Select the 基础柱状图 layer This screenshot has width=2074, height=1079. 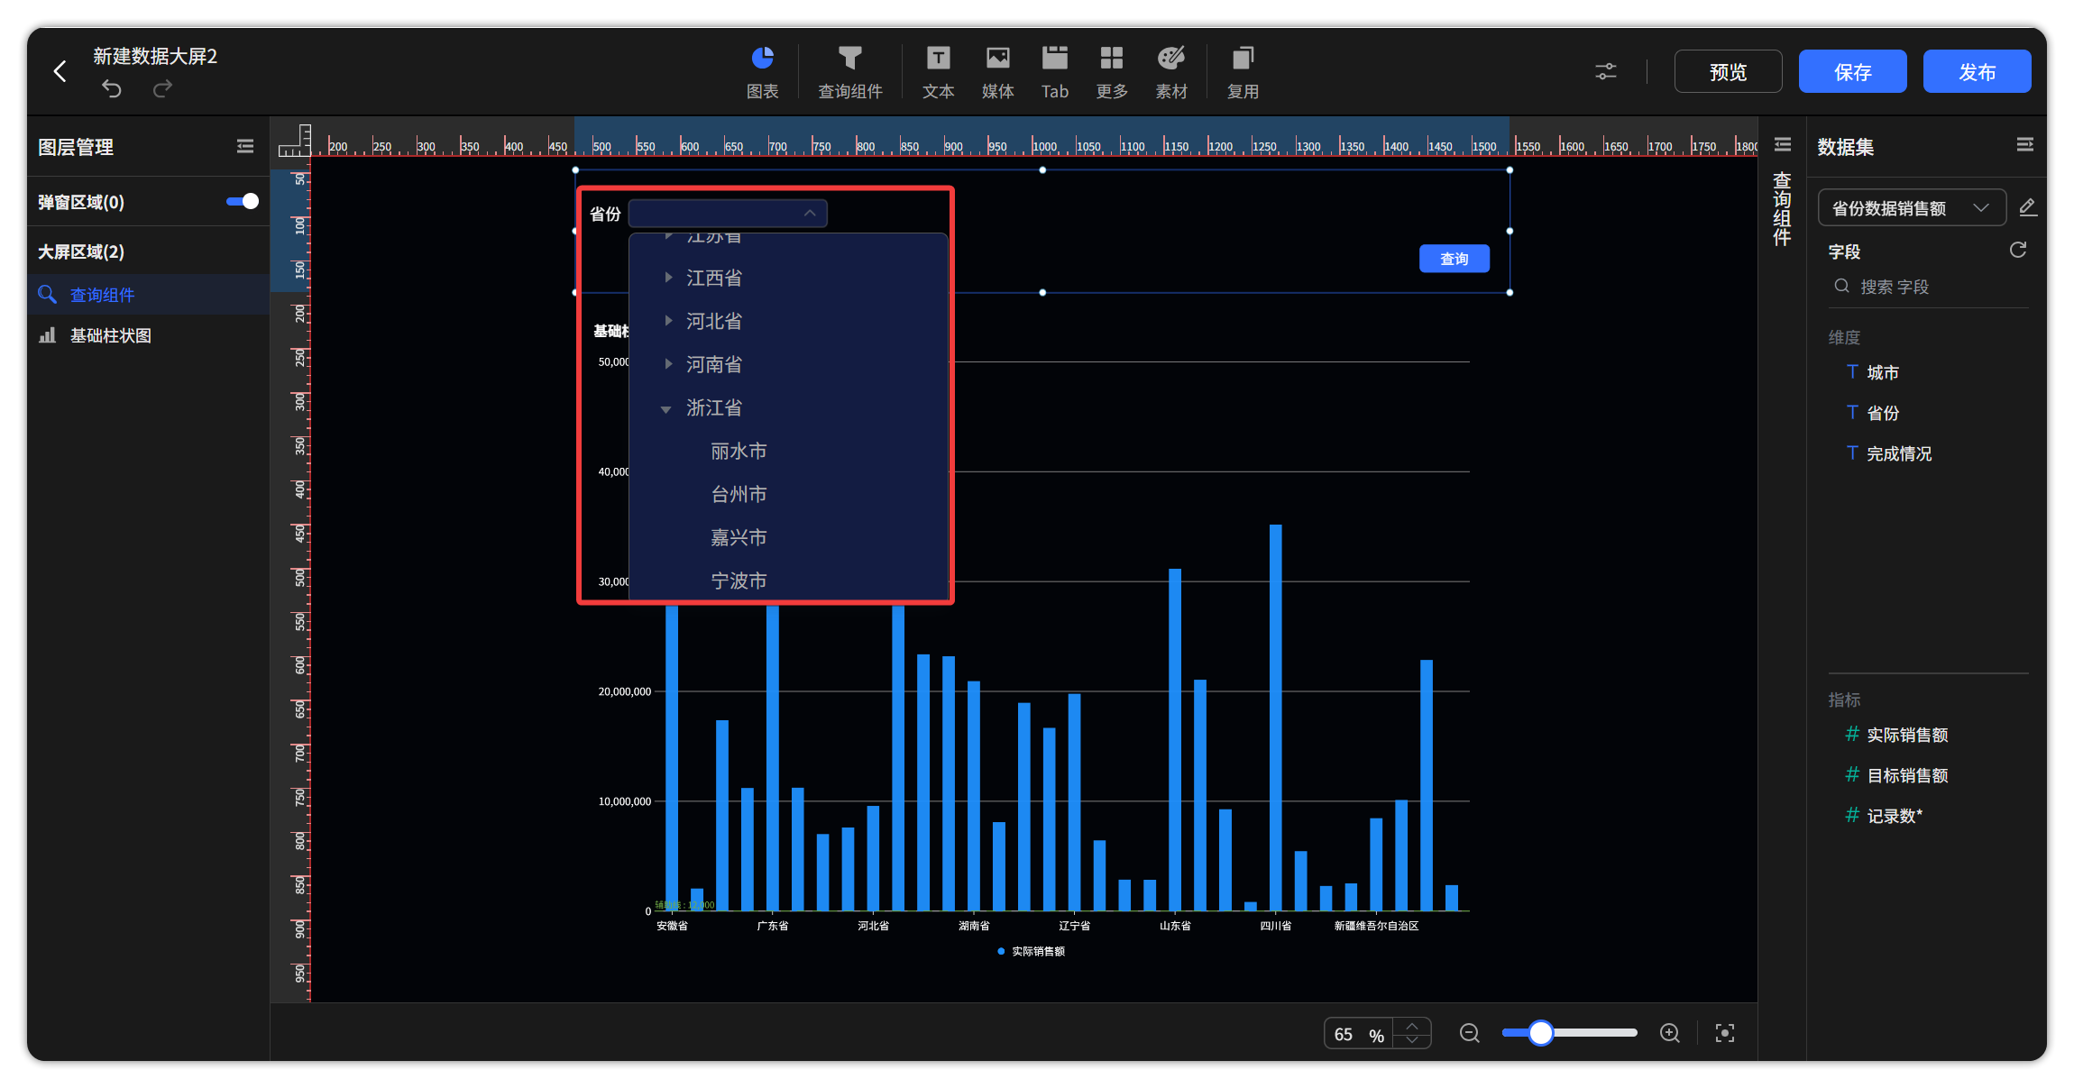point(149,335)
